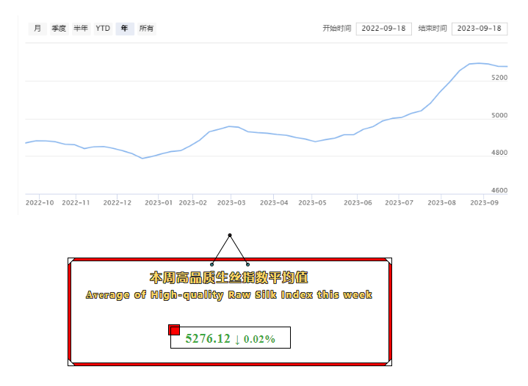Image resolution: width=528 pixels, height=386 pixels.
Task: Select the YTD range option
Action: (x=103, y=29)
